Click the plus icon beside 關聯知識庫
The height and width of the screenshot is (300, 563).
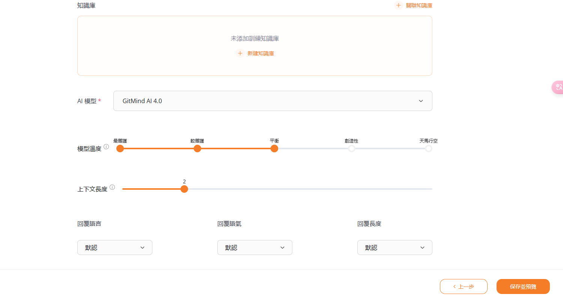pos(399,5)
